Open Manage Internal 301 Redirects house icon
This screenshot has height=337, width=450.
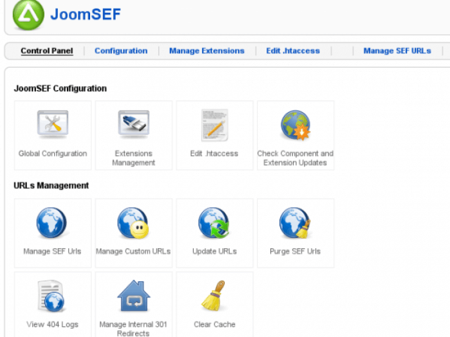pos(134,295)
